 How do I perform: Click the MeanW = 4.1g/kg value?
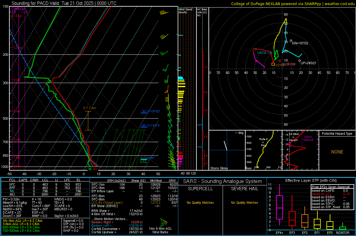[15, 203]
